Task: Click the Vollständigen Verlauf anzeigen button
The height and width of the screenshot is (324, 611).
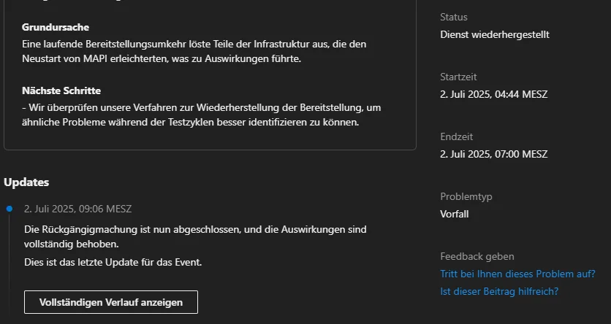Action: [x=111, y=302]
